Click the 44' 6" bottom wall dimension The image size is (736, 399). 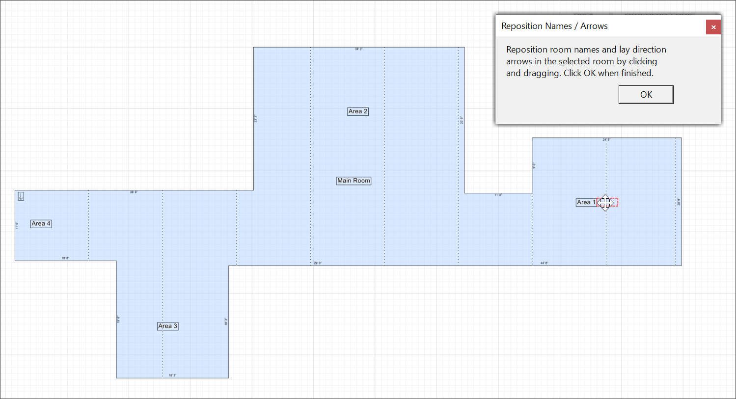coord(544,263)
